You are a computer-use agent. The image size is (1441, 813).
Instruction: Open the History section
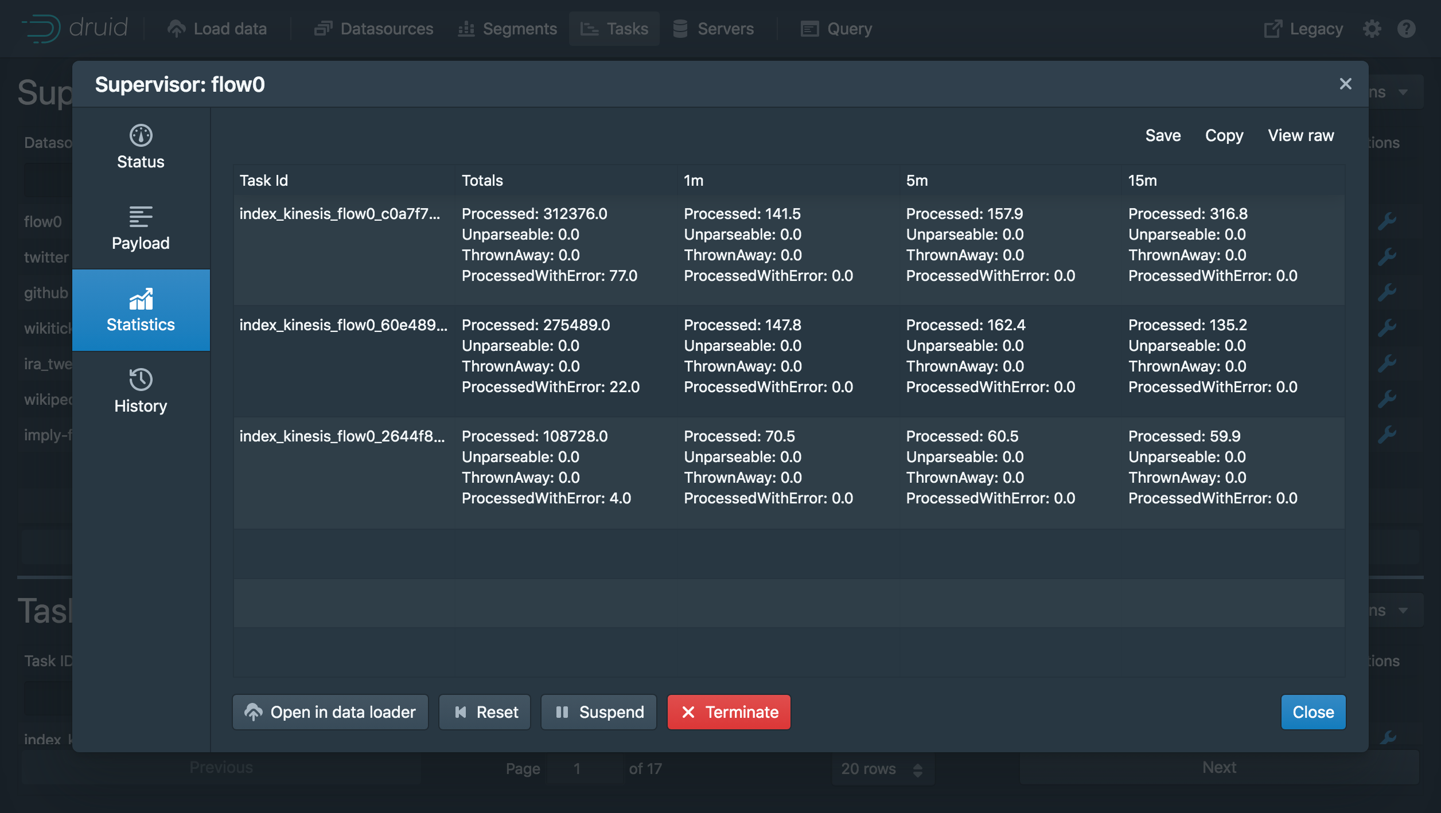[141, 392]
